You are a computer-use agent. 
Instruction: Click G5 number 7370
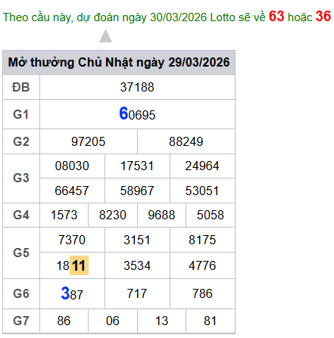(72, 240)
